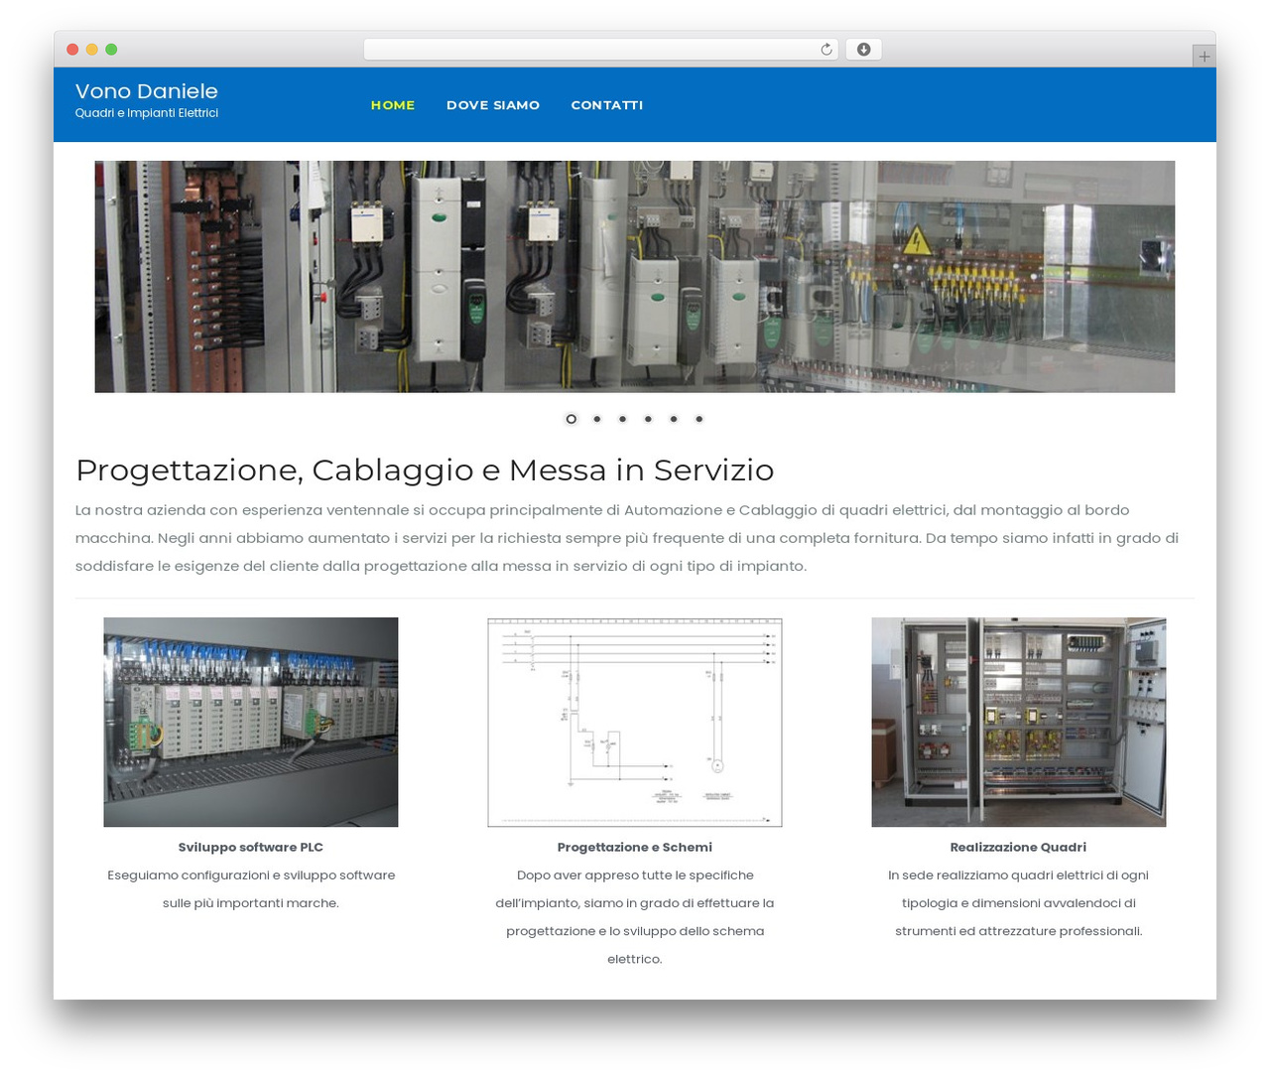Click the paragraph starting La nostra azienda
The width and height of the screenshot is (1270, 1076).
[x=627, y=538]
